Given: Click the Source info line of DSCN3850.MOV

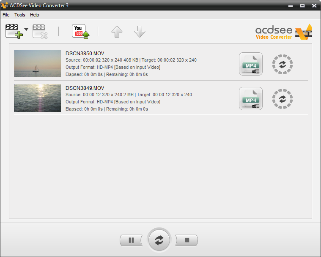Looking at the screenshot, I should 131,60.
